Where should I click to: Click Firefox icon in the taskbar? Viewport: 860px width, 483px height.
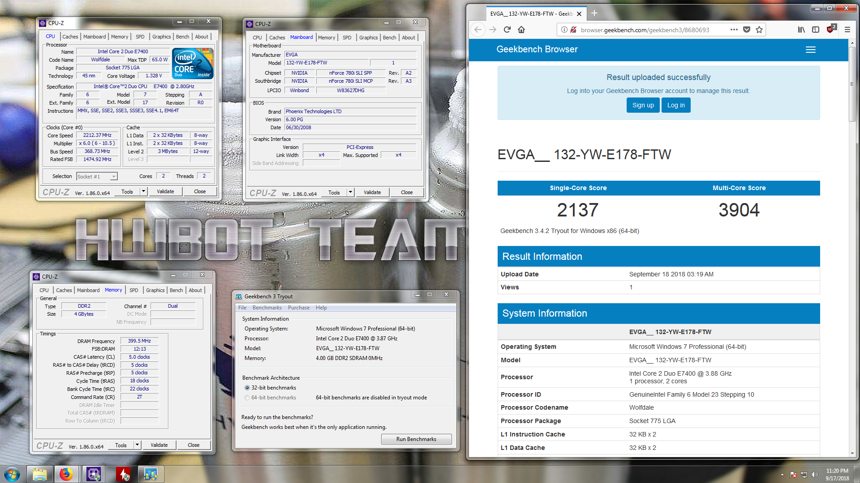click(x=66, y=474)
